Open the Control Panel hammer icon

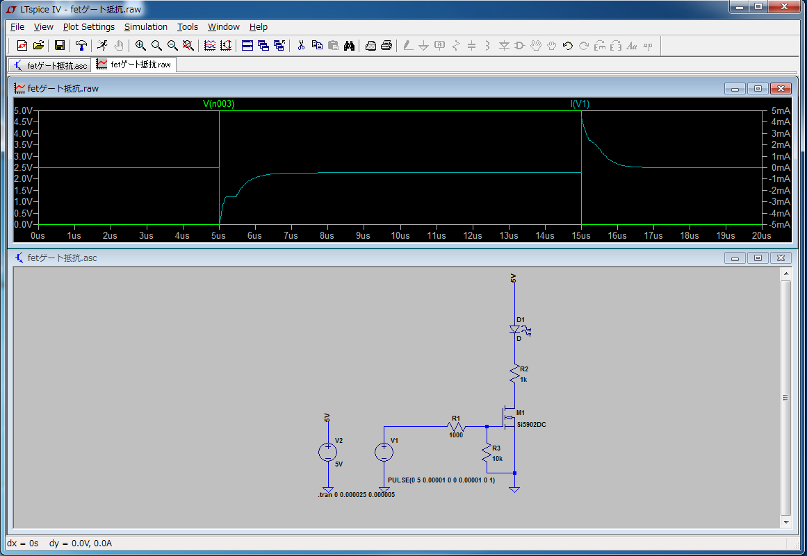(81, 46)
